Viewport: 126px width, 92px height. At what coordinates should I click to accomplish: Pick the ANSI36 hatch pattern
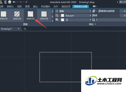click(x=44, y=15)
